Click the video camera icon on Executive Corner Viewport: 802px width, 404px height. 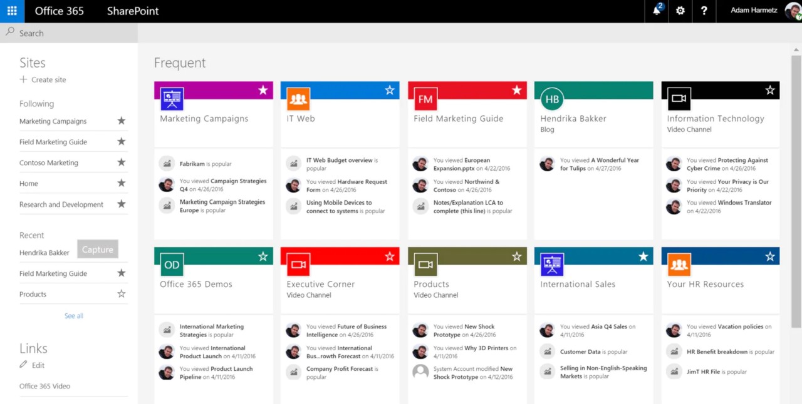click(x=298, y=264)
